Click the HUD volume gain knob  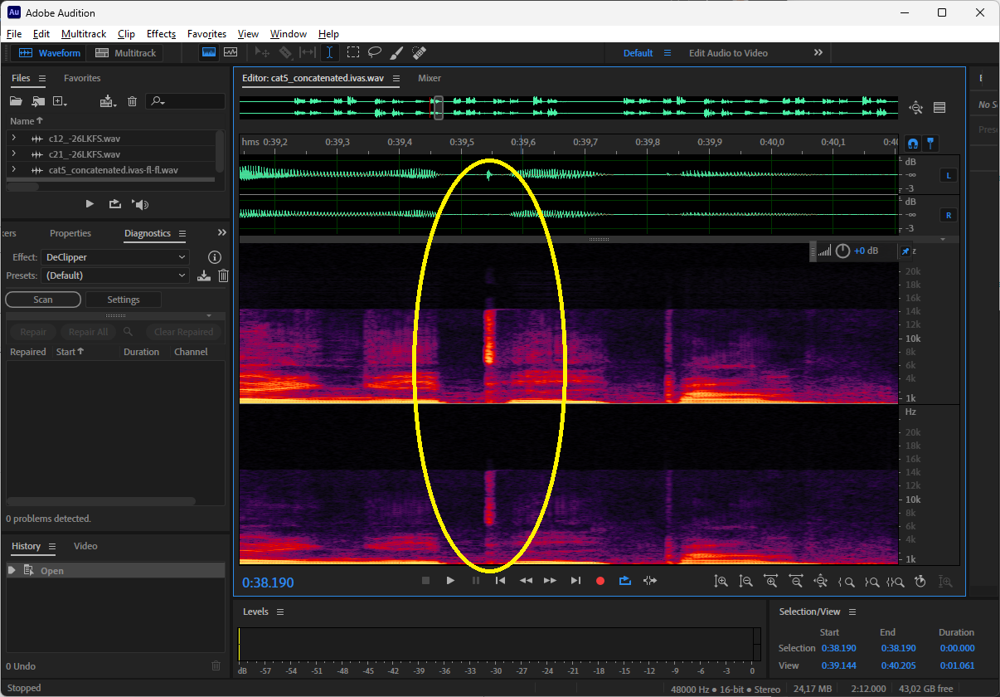pyautogui.click(x=842, y=251)
